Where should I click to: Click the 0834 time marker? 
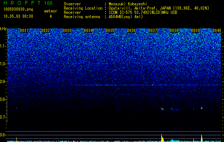pos(88,31)
